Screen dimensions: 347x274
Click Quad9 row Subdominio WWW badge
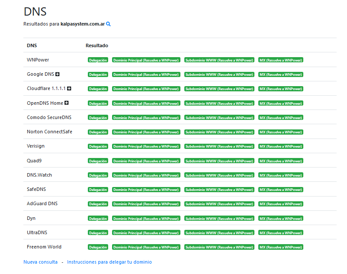click(x=219, y=161)
